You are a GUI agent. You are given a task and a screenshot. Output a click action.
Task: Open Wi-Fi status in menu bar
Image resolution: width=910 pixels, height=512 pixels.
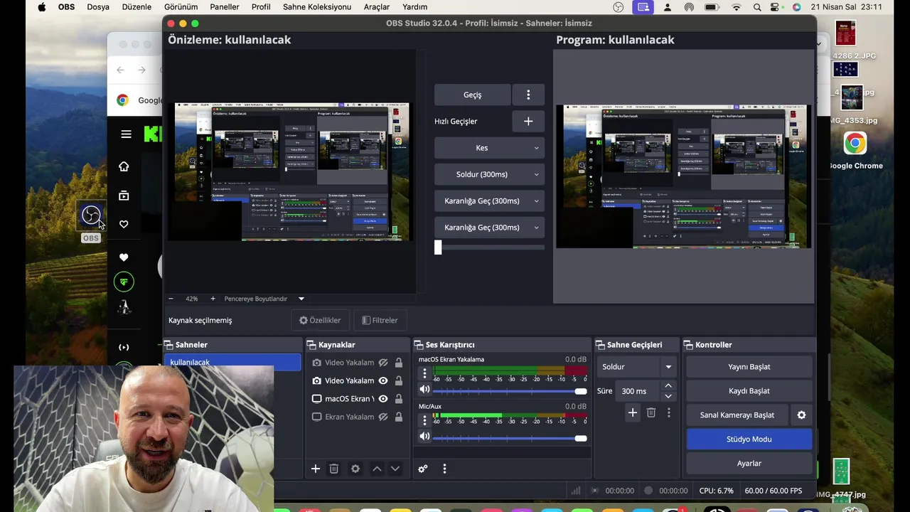(x=737, y=7)
